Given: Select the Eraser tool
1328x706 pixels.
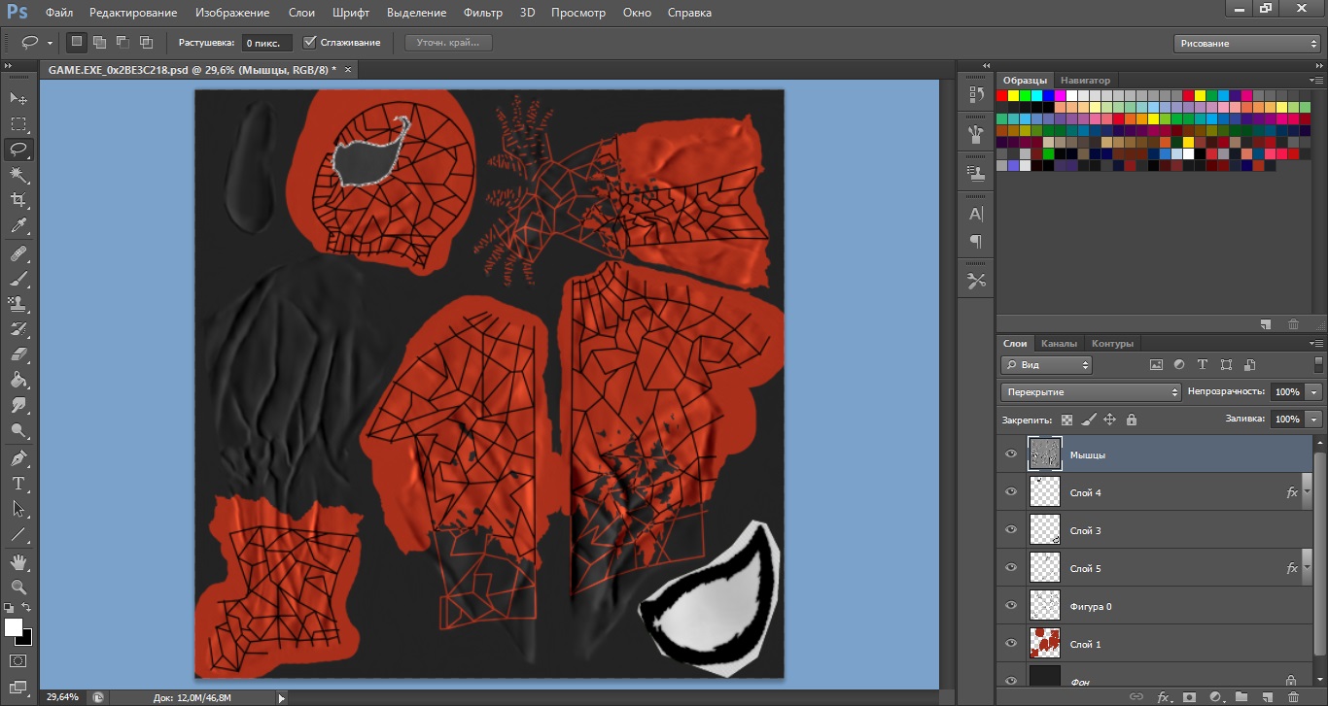Looking at the screenshot, I should point(18,354).
